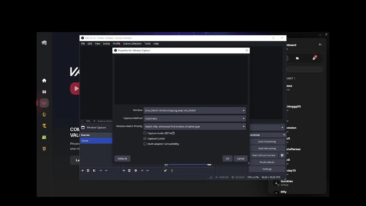
Task: Open the Help menu in OBS
Action: tap(156, 43)
